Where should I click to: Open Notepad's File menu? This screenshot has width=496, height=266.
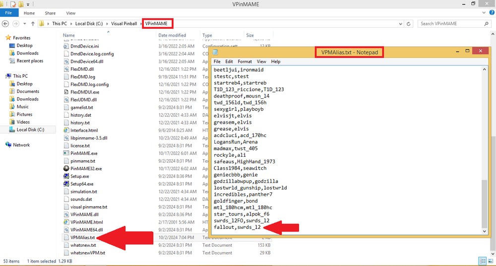pyautogui.click(x=217, y=61)
